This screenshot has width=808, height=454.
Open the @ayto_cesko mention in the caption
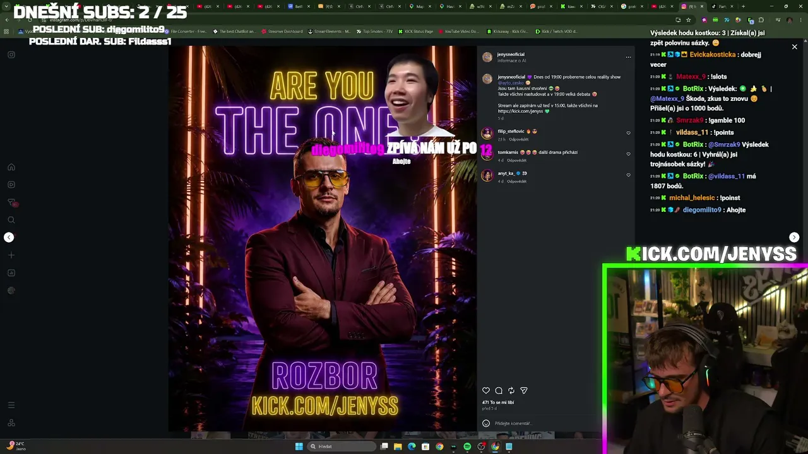tap(511, 83)
